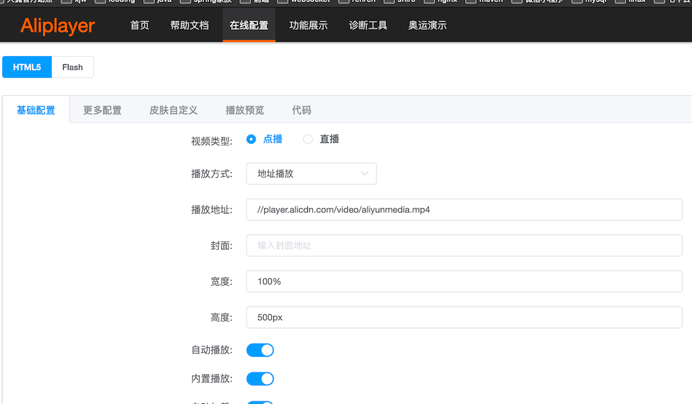The image size is (692, 404).
Task: Expand the 播放方式 dropdown showing 地址播放
Action: coord(311,173)
